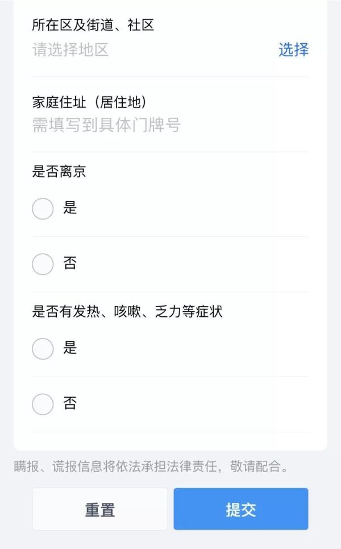Click the 是否离京 question heading
This screenshot has height=549, width=341.
(x=59, y=172)
